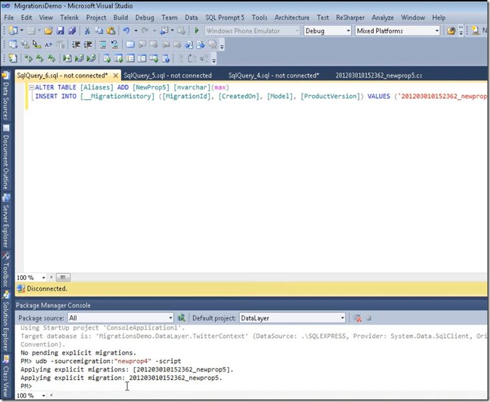Open the undo history dropdown arrow

(135, 30)
